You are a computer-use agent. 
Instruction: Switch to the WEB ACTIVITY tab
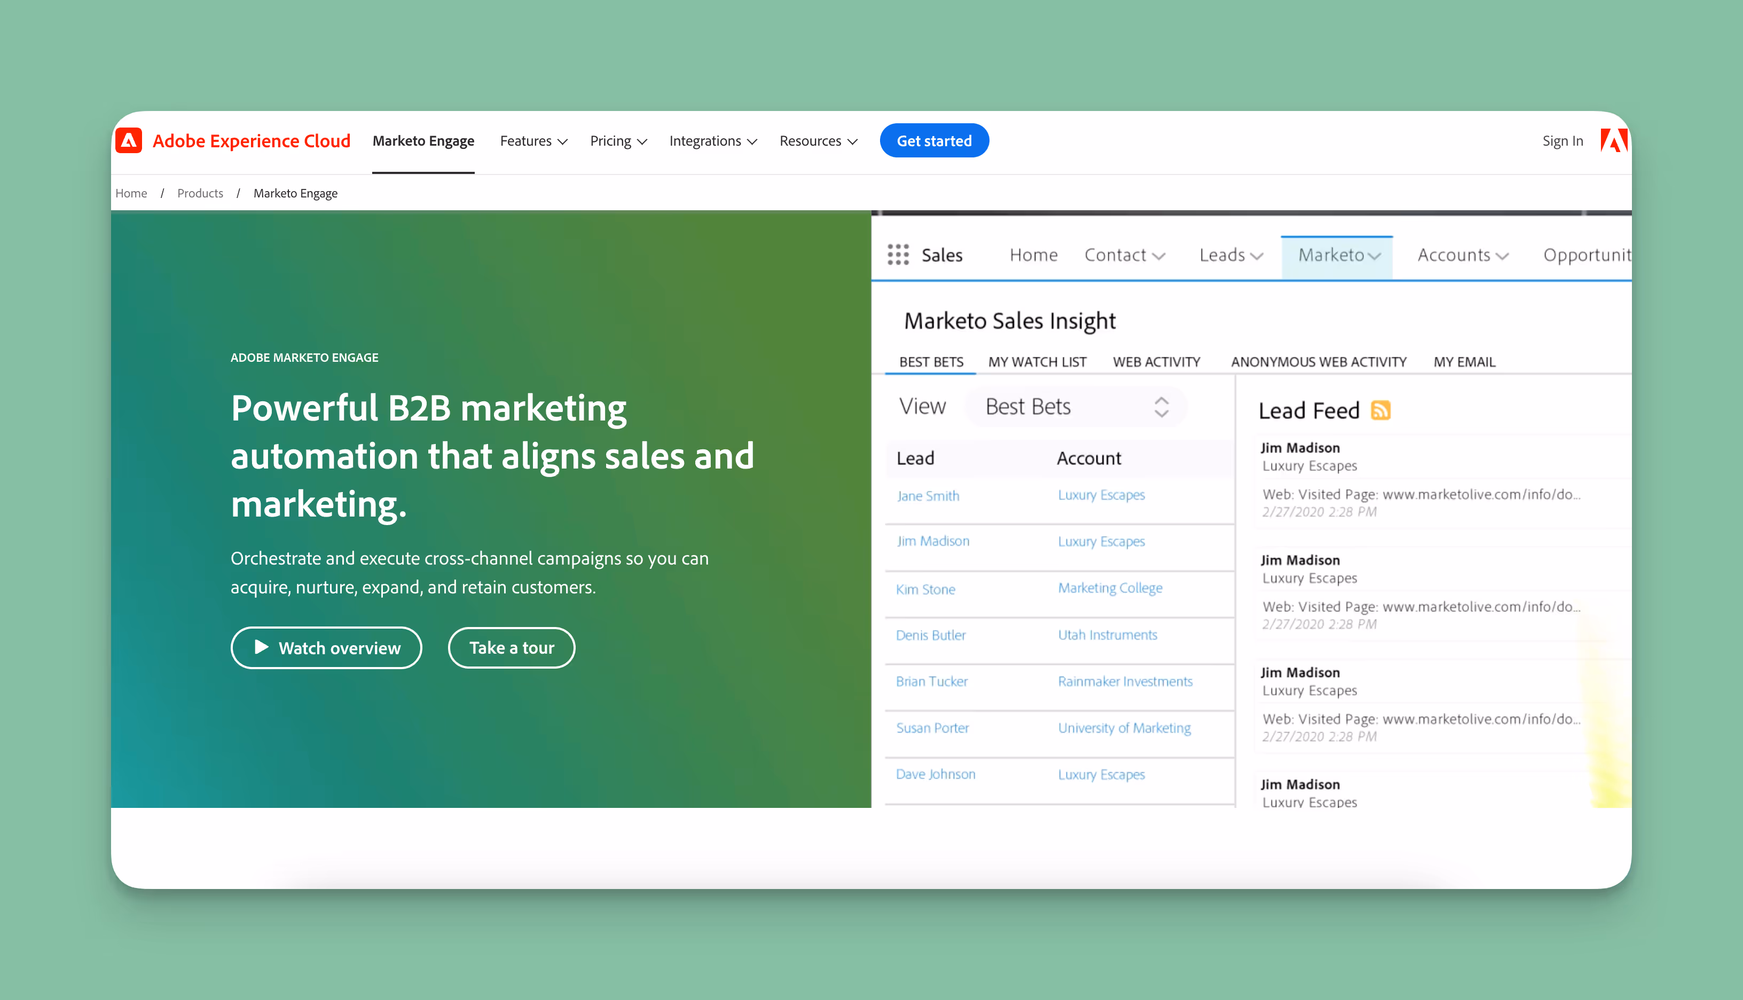coord(1156,362)
